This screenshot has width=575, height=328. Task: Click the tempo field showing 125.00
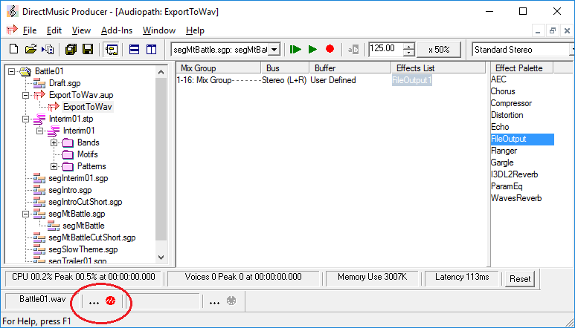385,49
